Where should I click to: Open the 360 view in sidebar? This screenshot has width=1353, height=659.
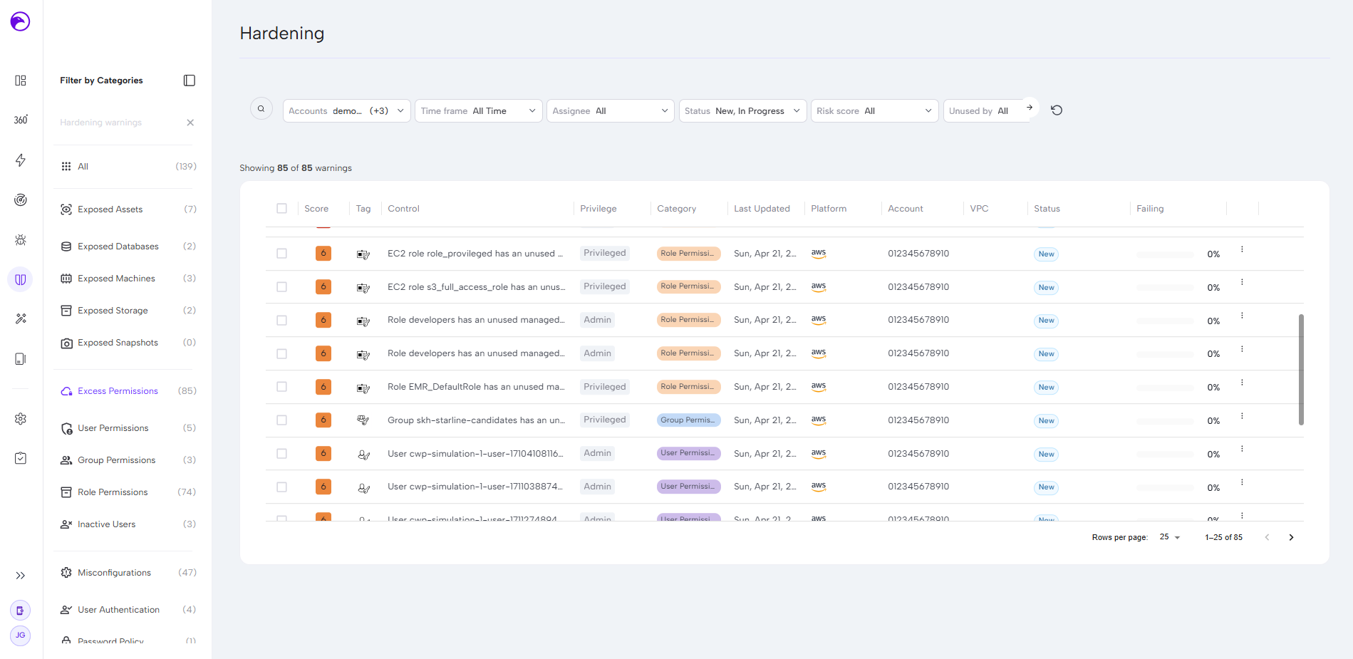[x=21, y=120]
